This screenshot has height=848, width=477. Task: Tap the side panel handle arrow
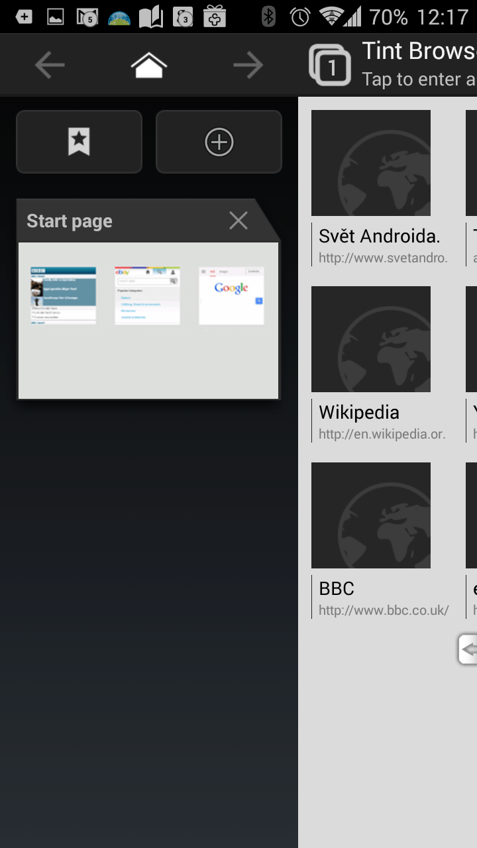coord(468,649)
